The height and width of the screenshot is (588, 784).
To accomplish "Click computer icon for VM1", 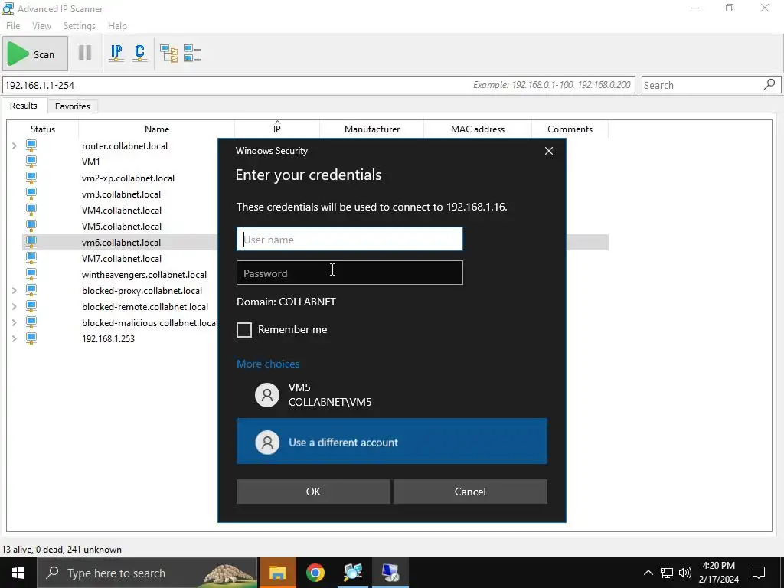I will point(31,162).
